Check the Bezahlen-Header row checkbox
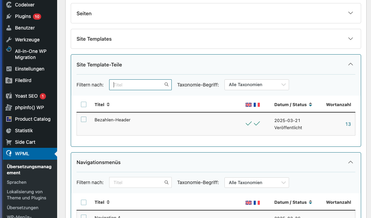The width and height of the screenshot is (371, 218). coord(84,119)
